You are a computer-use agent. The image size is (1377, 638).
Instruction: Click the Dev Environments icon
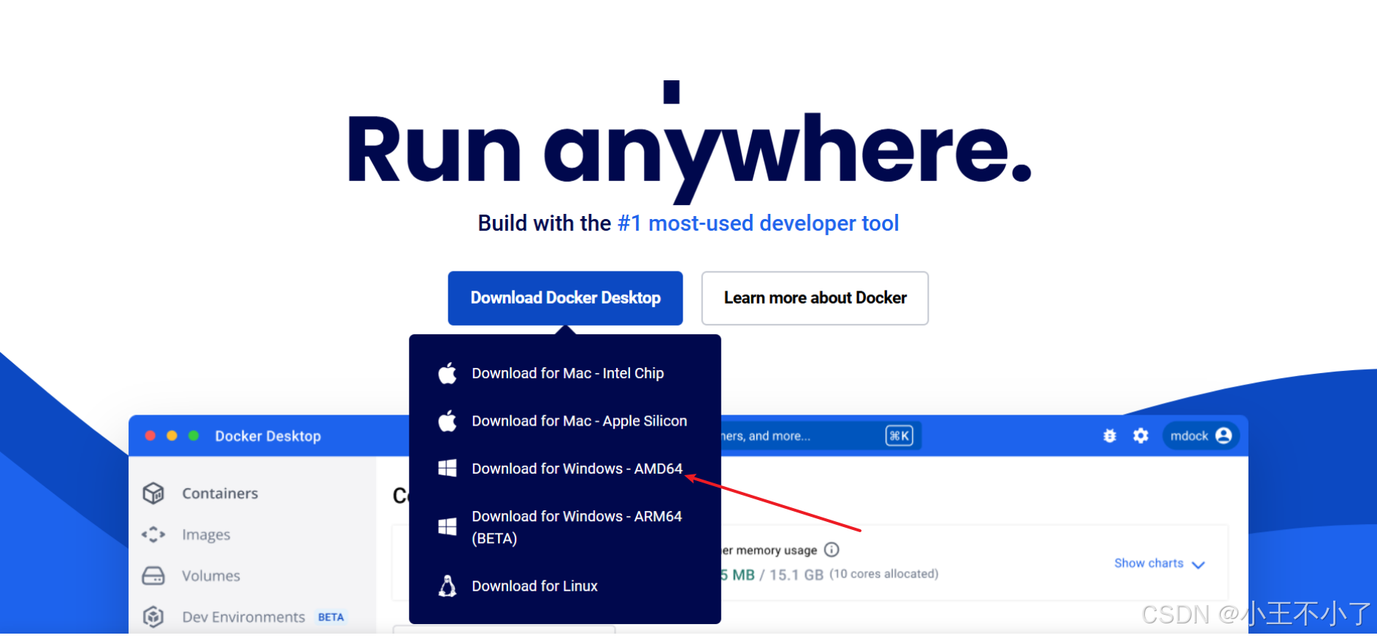click(x=153, y=617)
